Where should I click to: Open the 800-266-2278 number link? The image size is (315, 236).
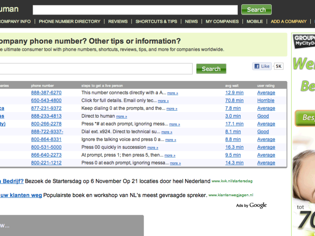[46, 124]
